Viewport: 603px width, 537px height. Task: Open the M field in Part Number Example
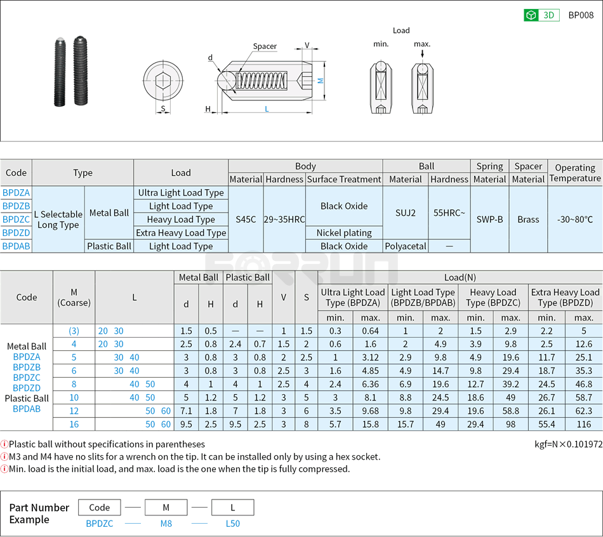166,507
